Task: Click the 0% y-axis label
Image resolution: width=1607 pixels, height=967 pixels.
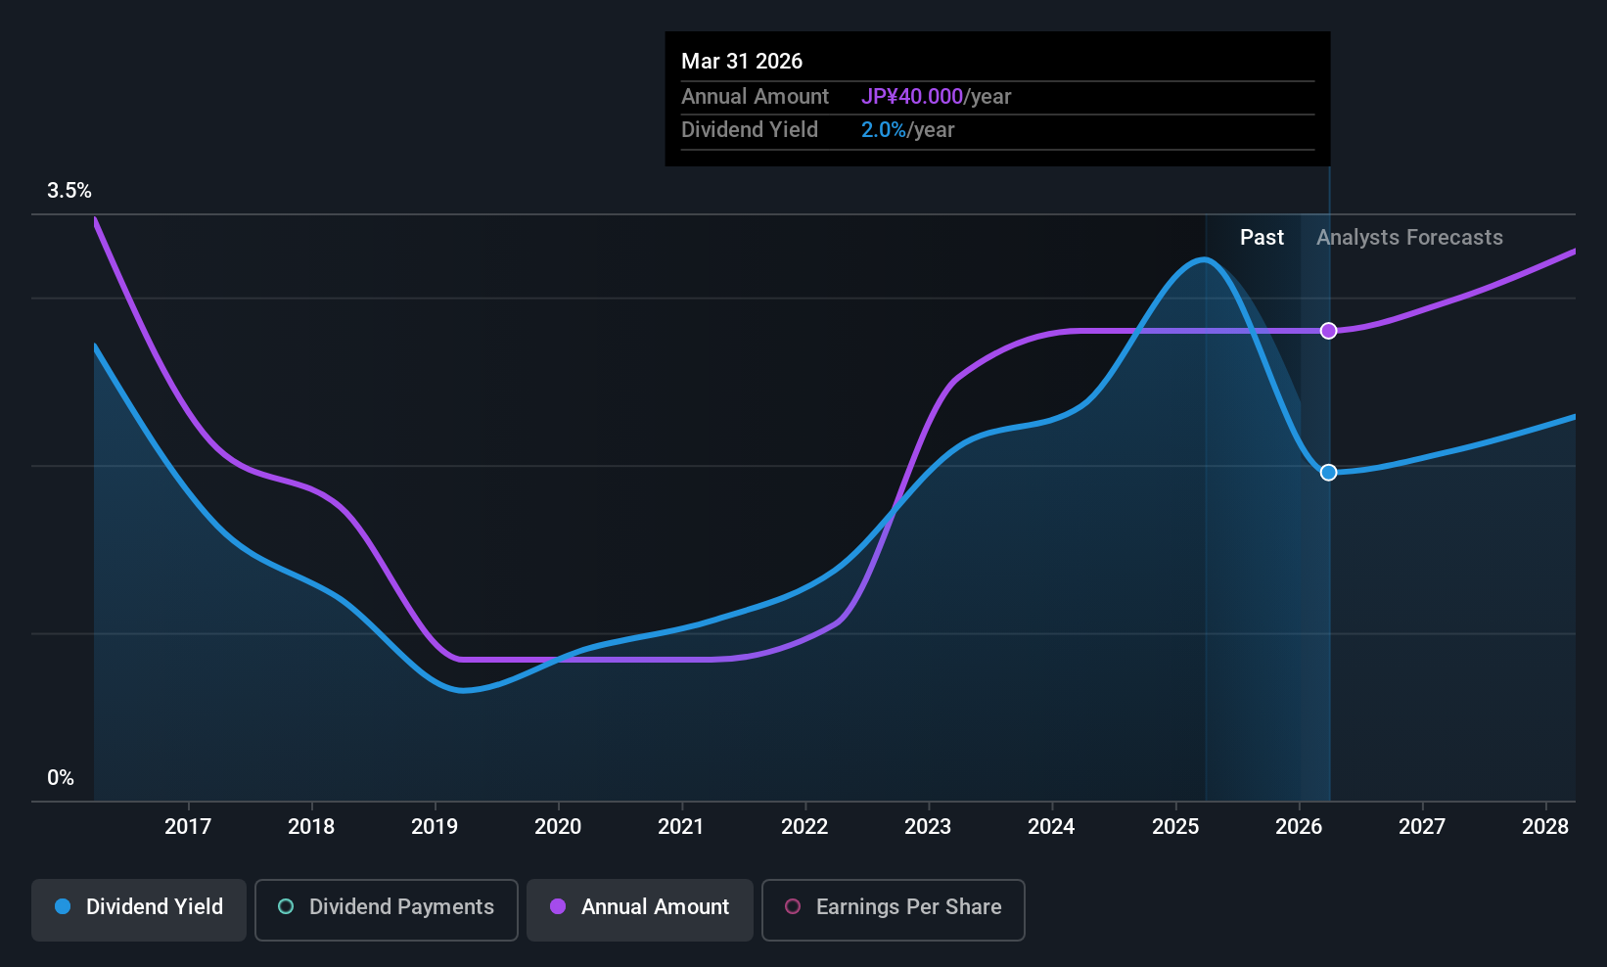Action: click(x=61, y=778)
